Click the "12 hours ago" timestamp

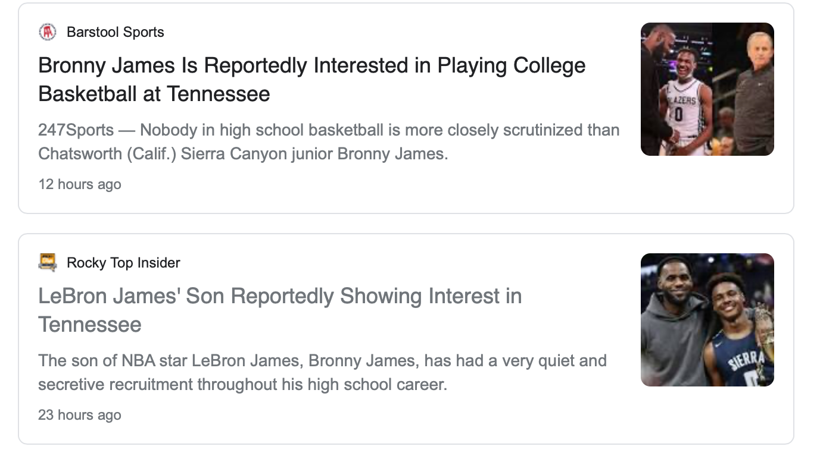(80, 184)
